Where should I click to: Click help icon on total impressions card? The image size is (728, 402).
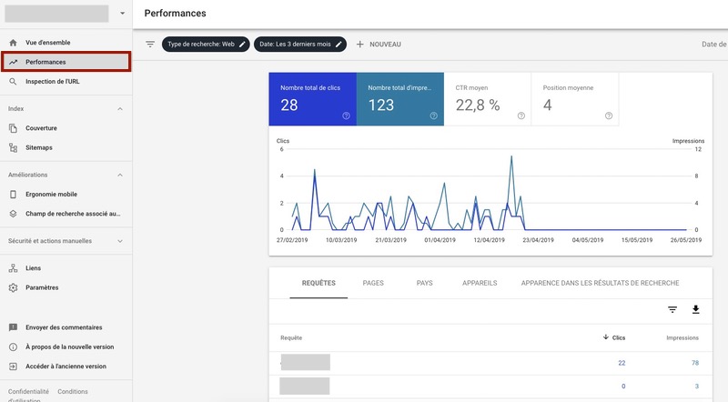[x=434, y=116]
